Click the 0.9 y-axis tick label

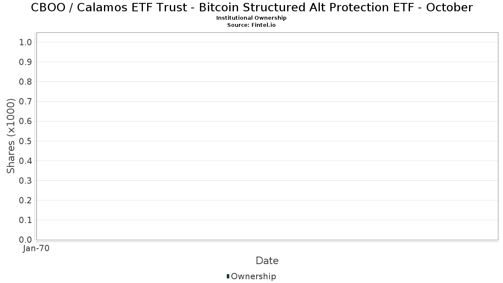point(26,62)
